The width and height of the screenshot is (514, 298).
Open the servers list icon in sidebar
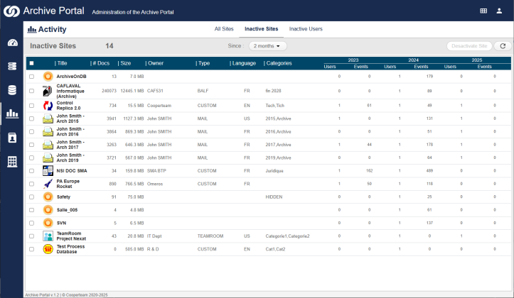(x=13, y=66)
